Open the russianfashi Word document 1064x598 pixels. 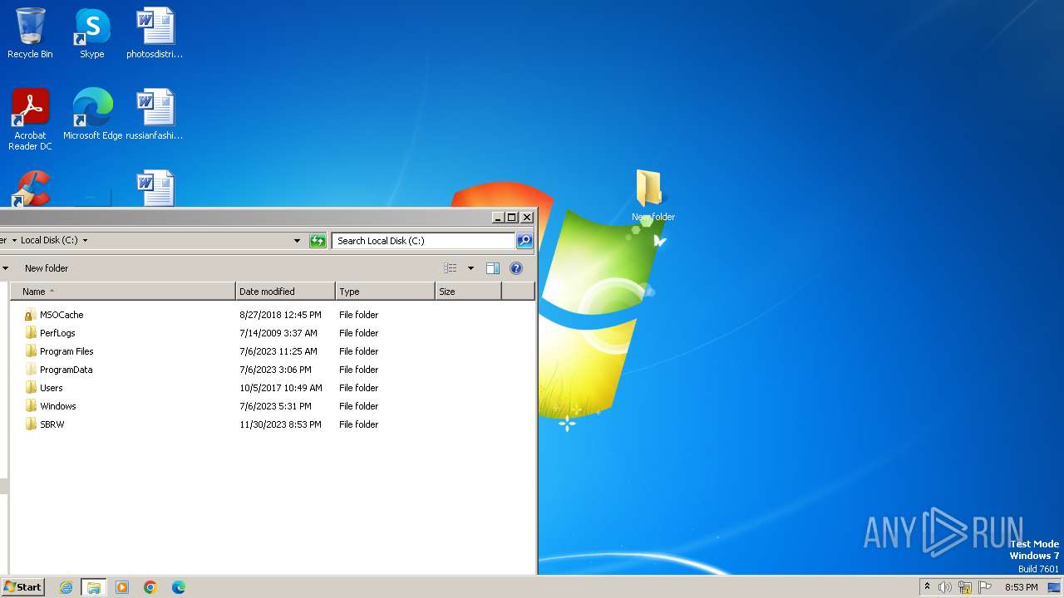pyautogui.click(x=155, y=115)
